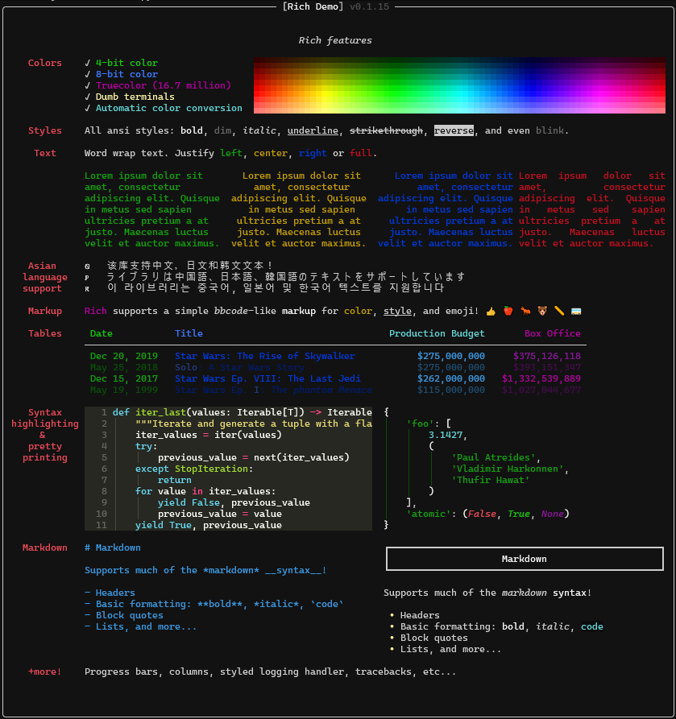The width and height of the screenshot is (676, 719).
Task: Click the $1,332,539,889 box office value
Action: (541, 378)
